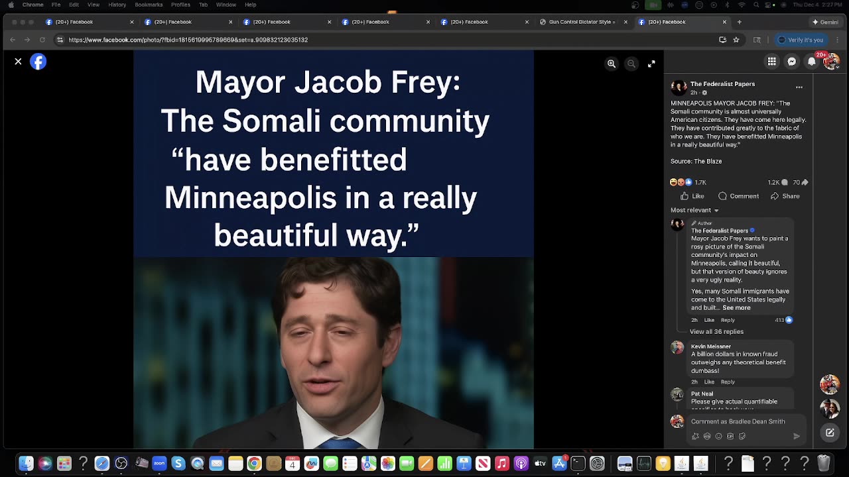Expand View all 36 replies
This screenshot has width=849, height=477.
716,332
